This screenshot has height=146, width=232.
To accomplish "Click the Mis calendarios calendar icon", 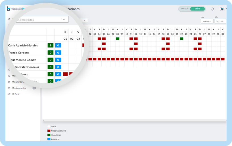I will click(9, 82).
